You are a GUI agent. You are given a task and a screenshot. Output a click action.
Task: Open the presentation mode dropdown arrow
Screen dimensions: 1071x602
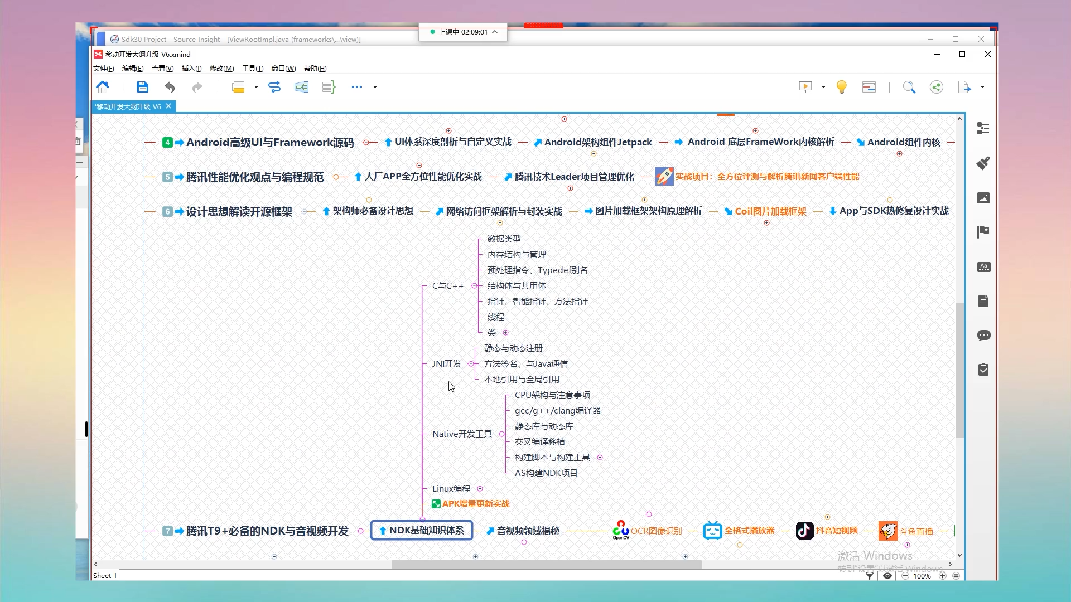coord(823,87)
